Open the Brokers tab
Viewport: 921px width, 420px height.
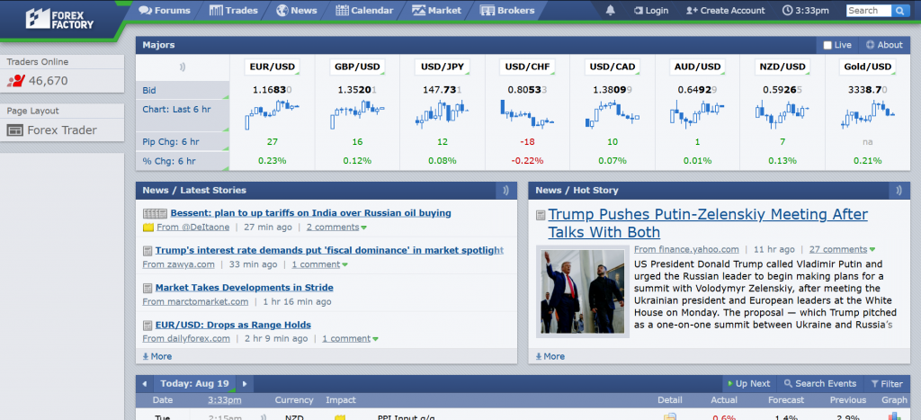point(507,10)
